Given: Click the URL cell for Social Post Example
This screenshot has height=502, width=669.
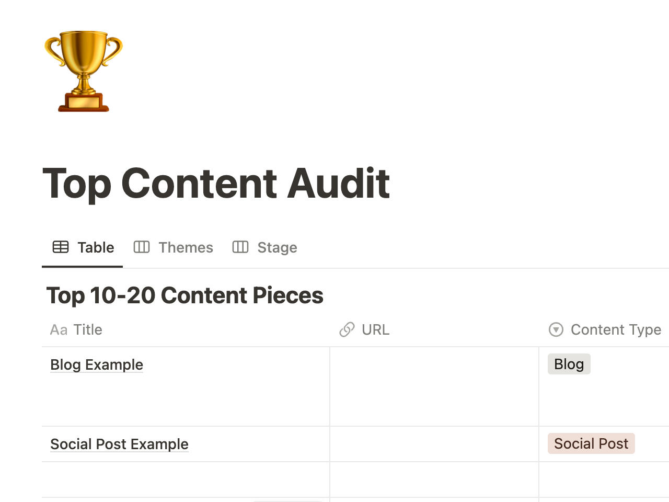Looking at the screenshot, I should (x=434, y=444).
